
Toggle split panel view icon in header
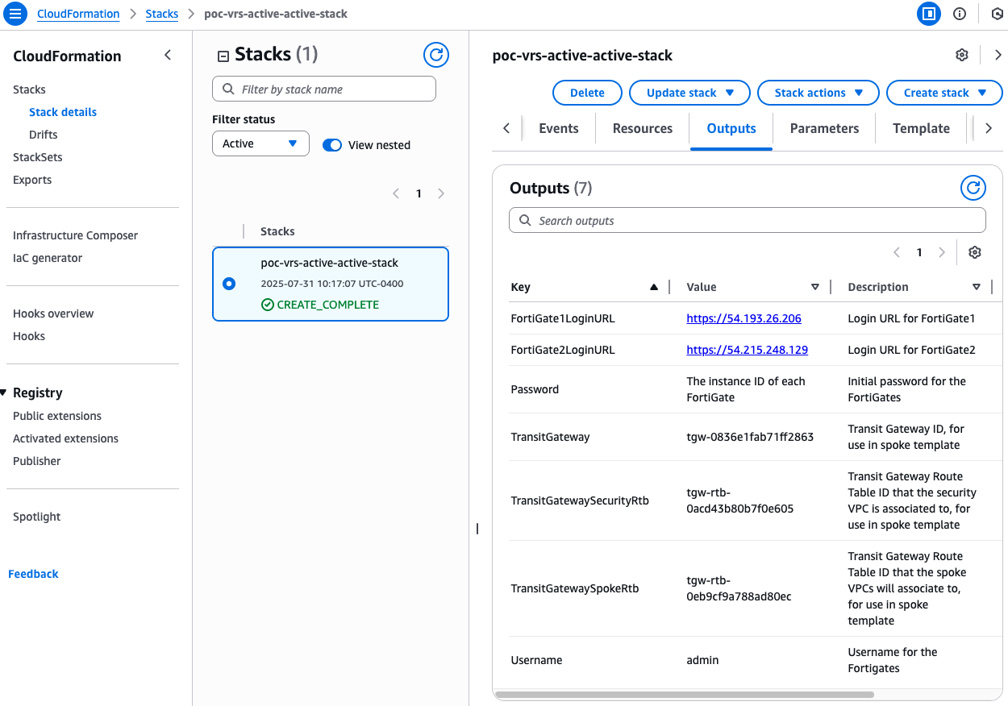tap(929, 14)
